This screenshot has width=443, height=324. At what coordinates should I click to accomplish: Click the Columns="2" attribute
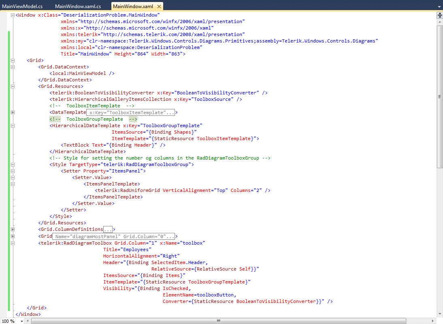(x=246, y=191)
